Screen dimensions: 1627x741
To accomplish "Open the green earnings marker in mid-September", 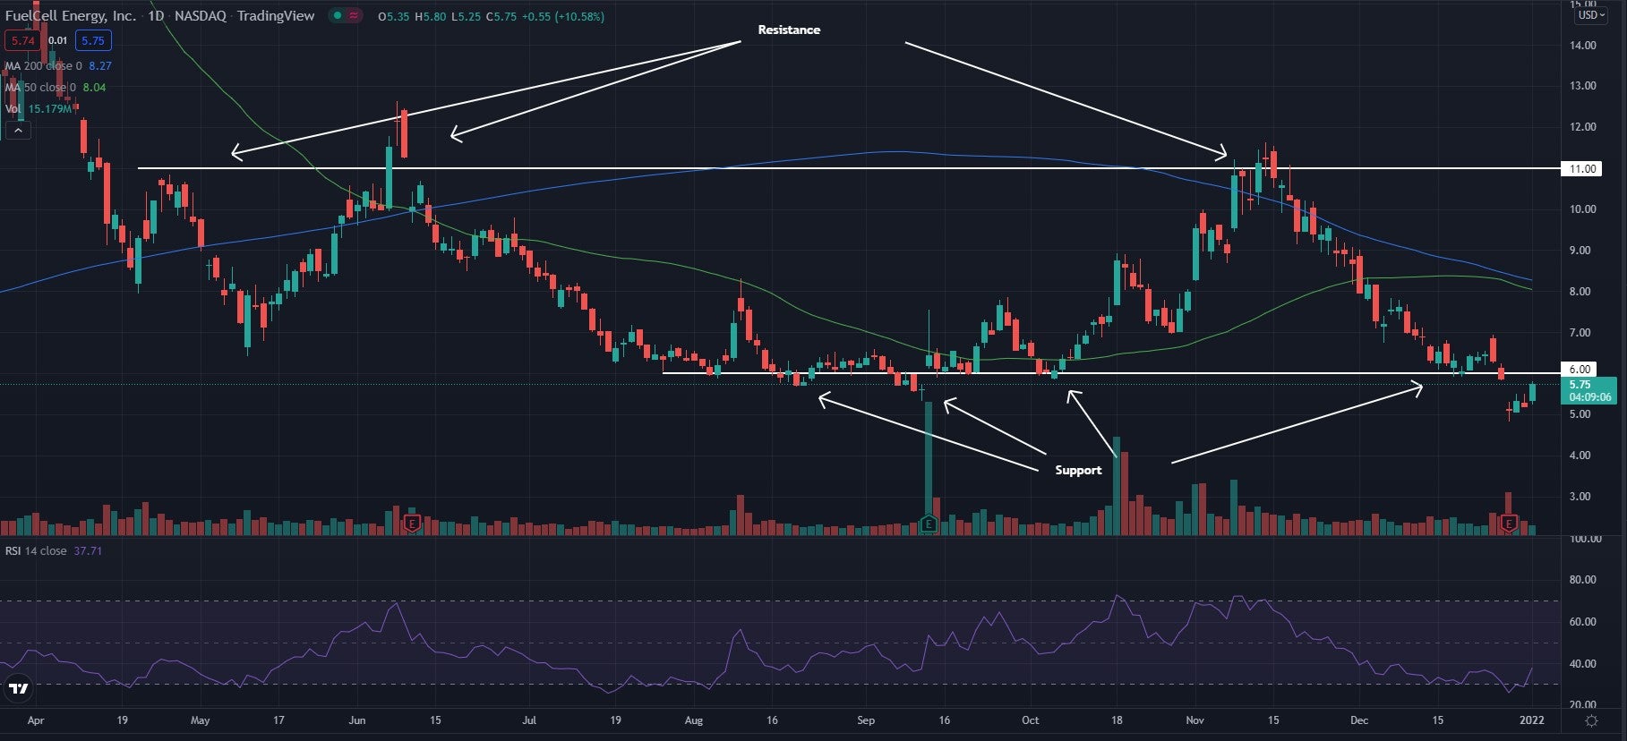I will [x=929, y=524].
